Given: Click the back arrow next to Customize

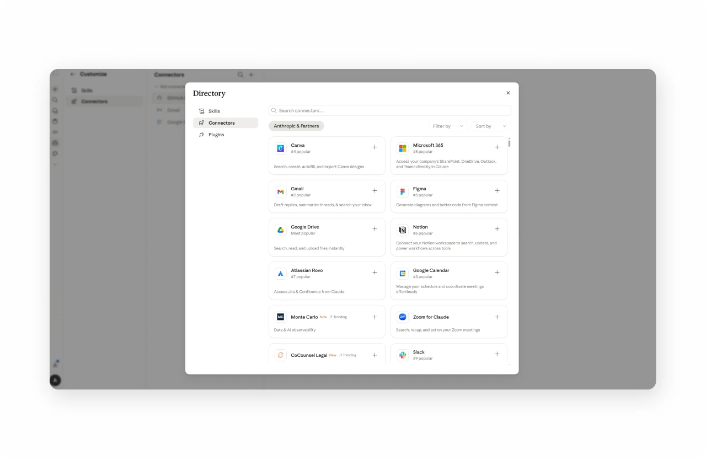Looking at the screenshot, I should tap(72, 74).
